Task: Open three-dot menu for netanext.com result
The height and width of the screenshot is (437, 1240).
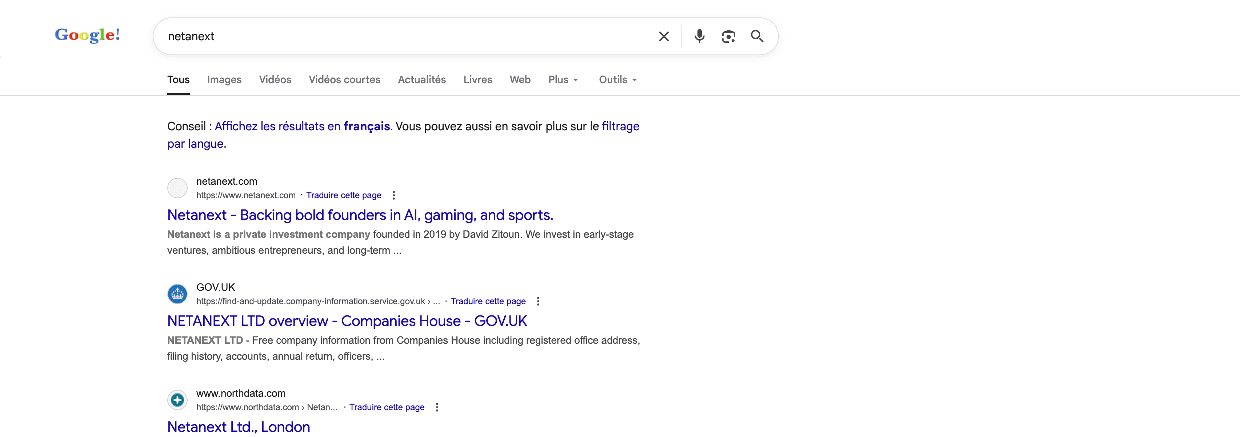Action: (x=393, y=195)
